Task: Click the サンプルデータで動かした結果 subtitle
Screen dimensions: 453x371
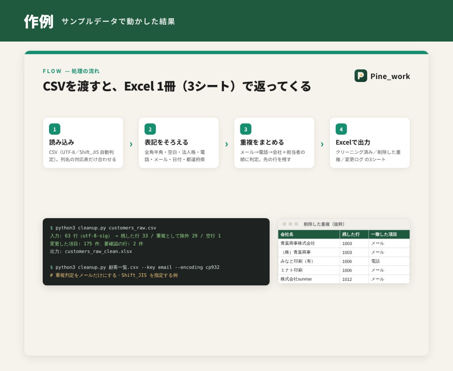Action: (x=118, y=21)
